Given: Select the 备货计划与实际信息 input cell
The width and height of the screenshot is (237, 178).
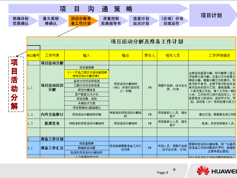Looking at the screenshot, I should tap(87, 81).
